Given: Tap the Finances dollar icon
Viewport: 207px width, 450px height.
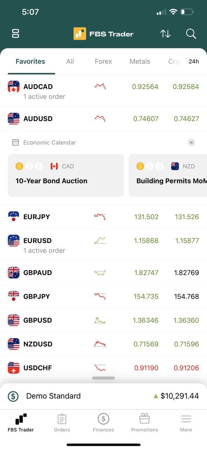Looking at the screenshot, I should (x=103, y=419).
